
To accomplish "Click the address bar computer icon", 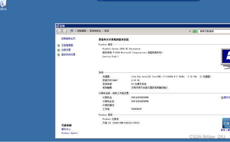I will tap(72, 31).
